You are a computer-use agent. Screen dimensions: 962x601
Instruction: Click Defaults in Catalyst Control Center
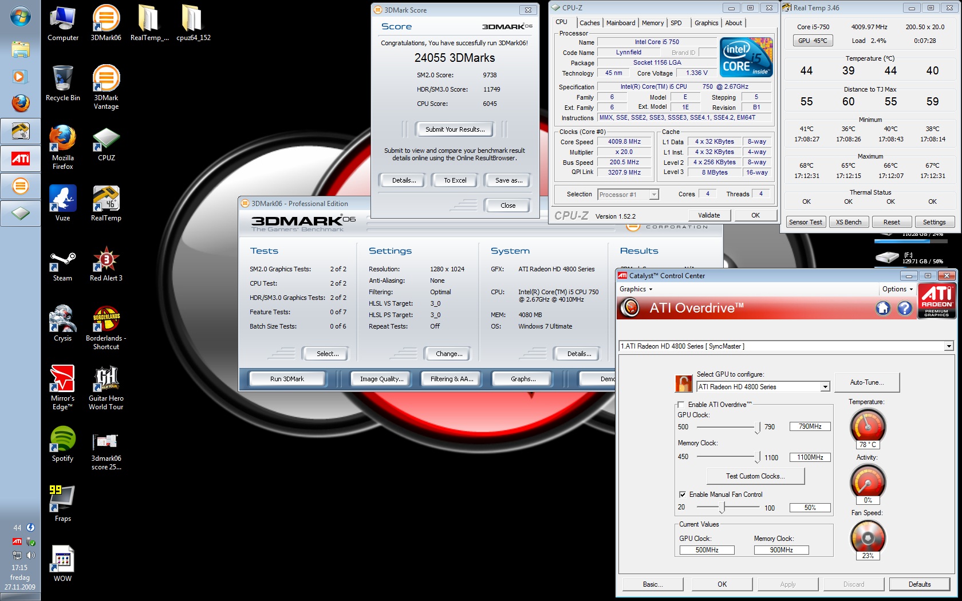coord(920,584)
